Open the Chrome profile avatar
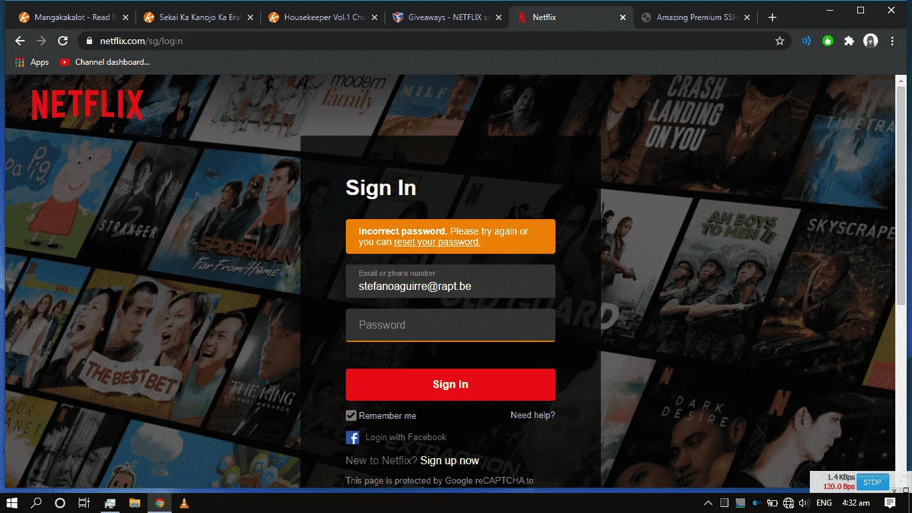This screenshot has height=513, width=912. pyautogui.click(x=871, y=41)
